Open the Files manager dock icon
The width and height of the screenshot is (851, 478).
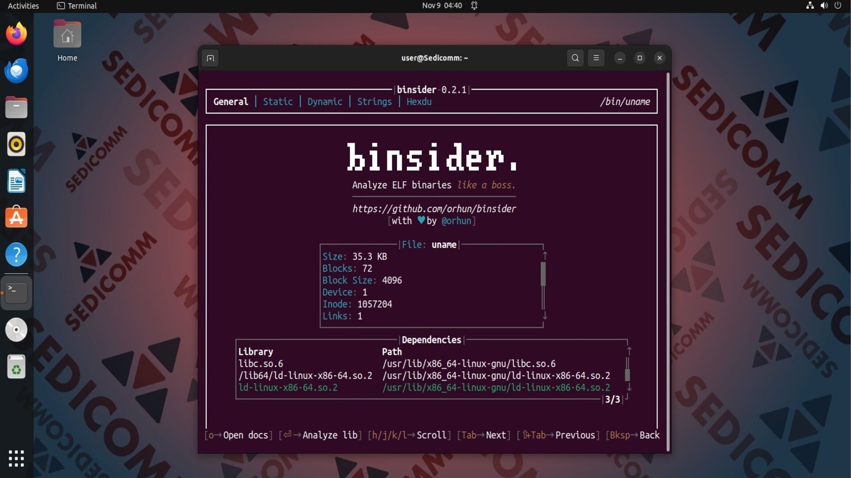[x=16, y=108]
